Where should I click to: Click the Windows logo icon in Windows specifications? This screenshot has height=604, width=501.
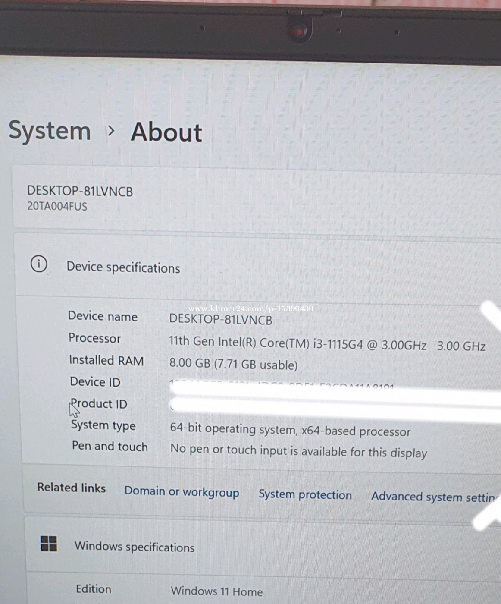coord(48,544)
